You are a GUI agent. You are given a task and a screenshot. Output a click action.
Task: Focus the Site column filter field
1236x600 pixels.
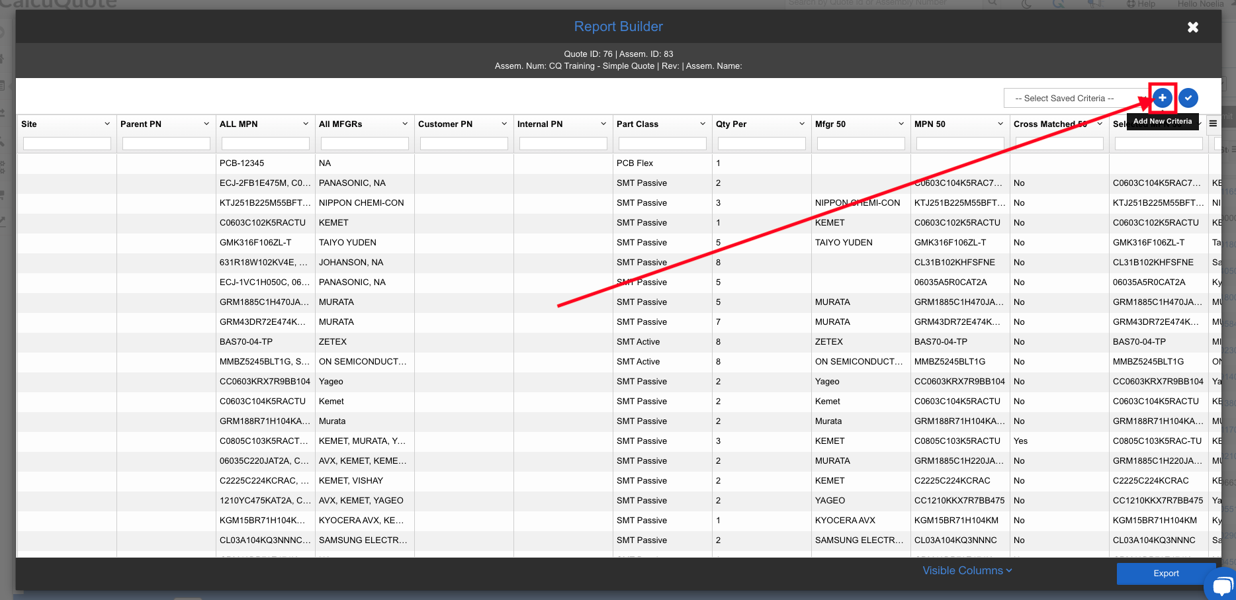point(67,144)
